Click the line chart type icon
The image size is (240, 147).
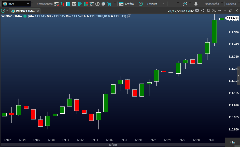219,11
